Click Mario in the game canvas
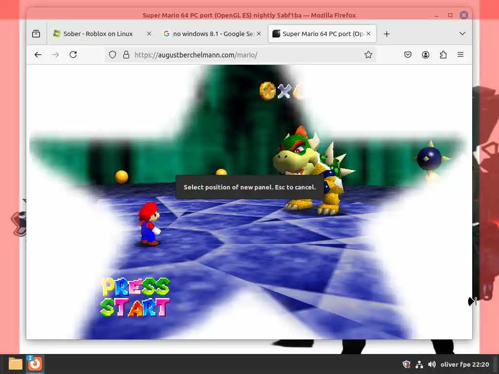 click(149, 224)
